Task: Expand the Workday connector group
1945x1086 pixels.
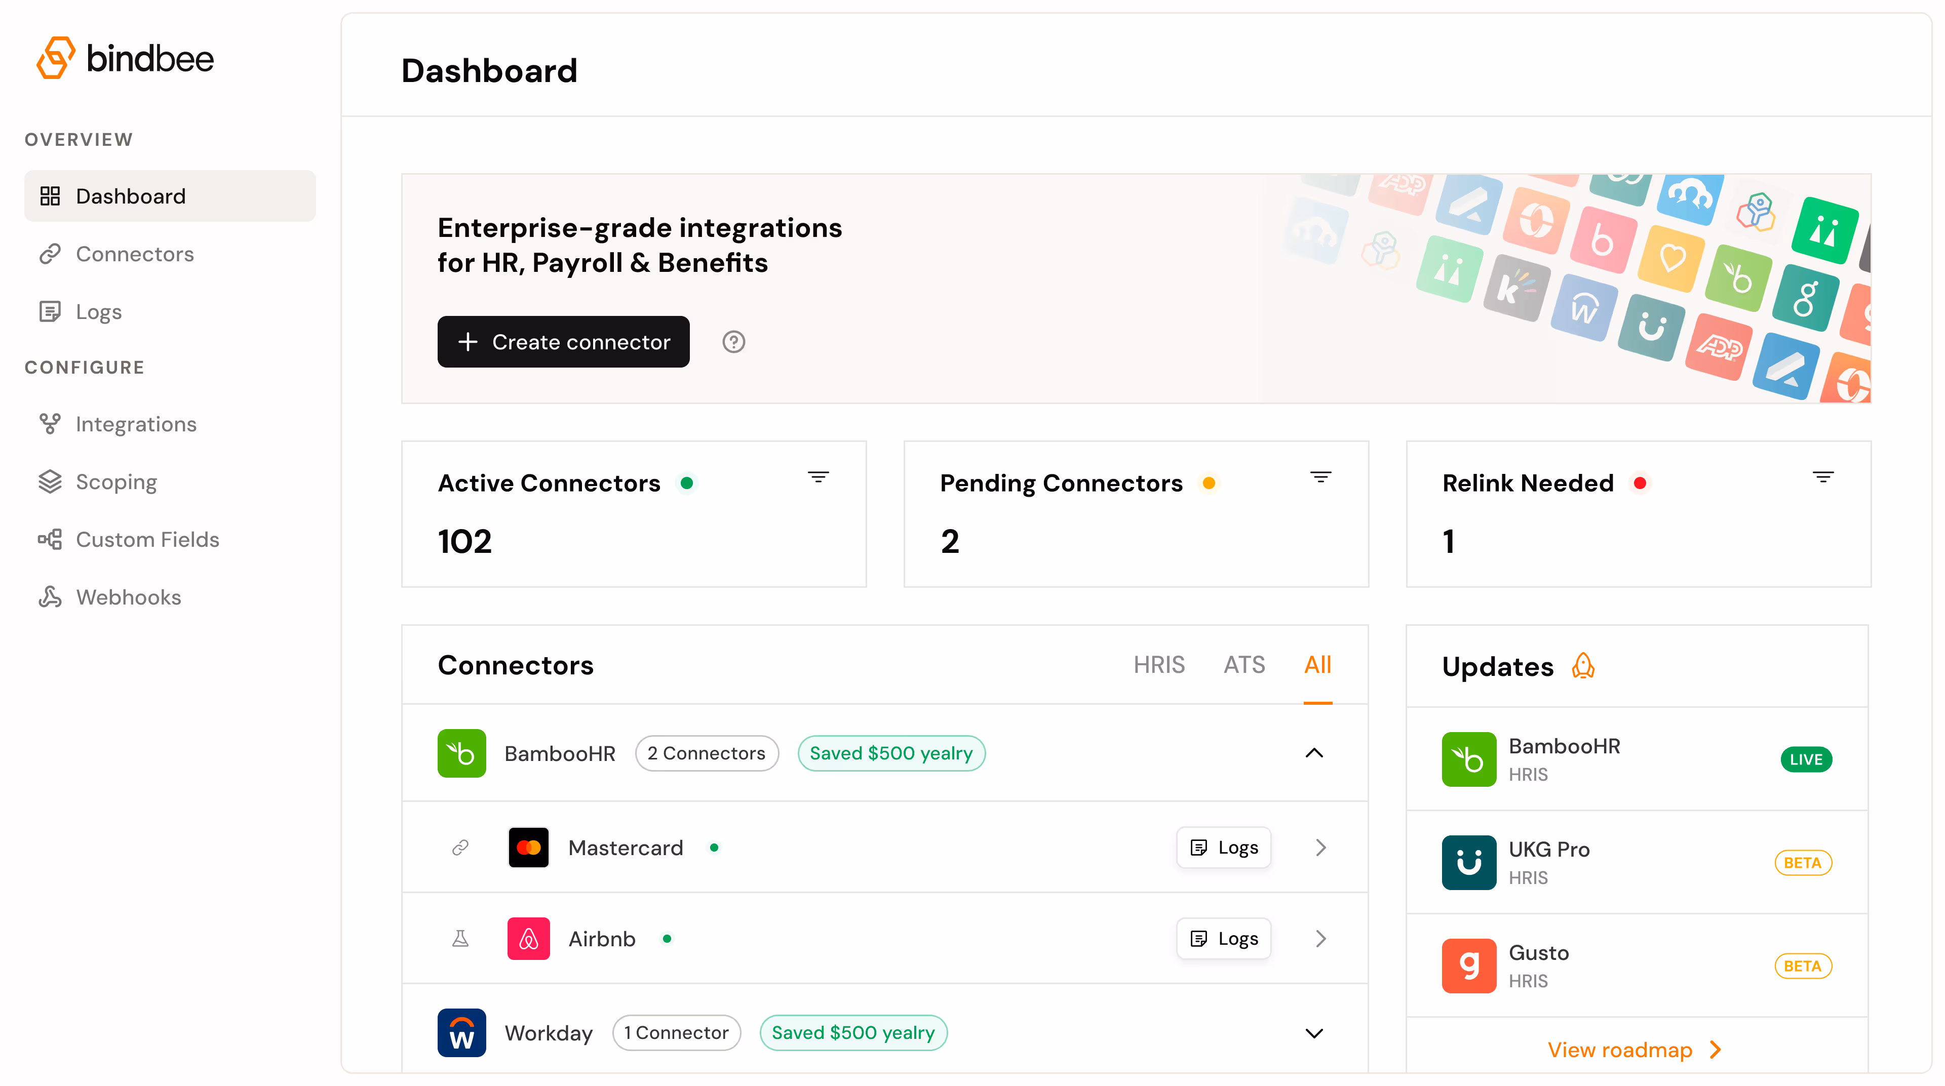Action: (x=1314, y=1032)
